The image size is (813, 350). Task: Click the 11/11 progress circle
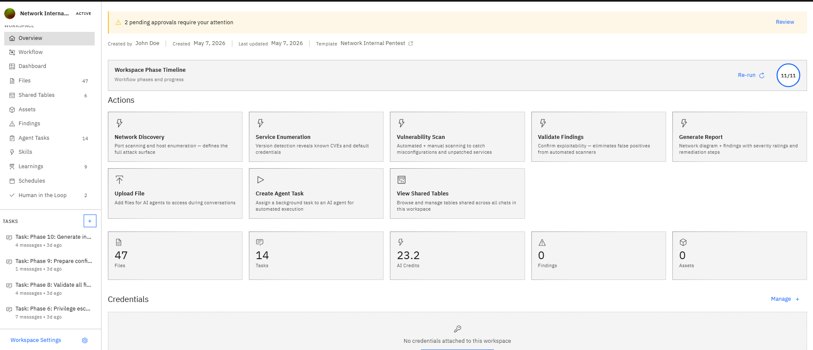(788, 76)
